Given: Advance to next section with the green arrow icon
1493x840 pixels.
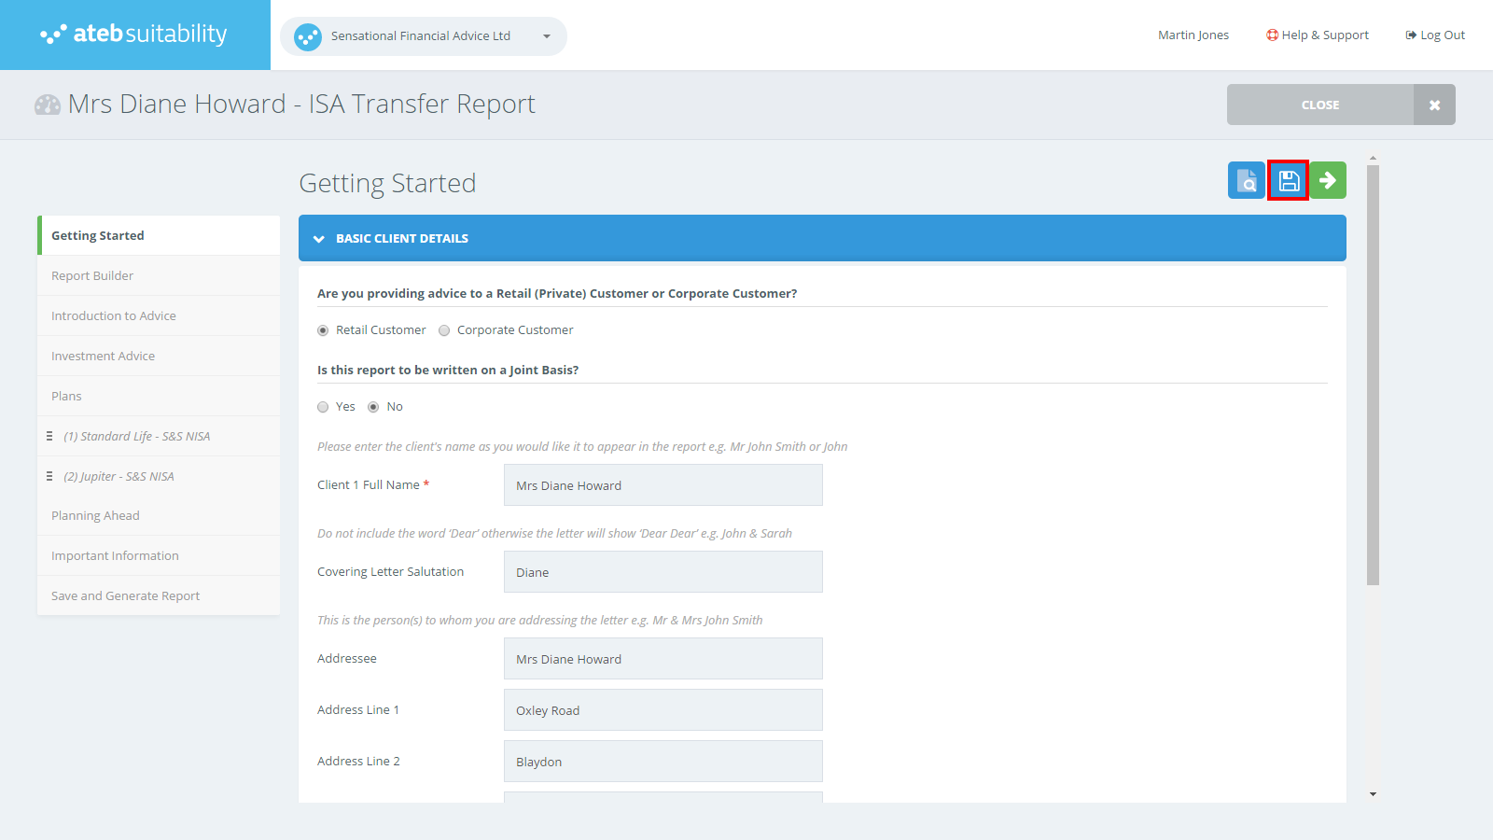Looking at the screenshot, I should point(1329,180).
